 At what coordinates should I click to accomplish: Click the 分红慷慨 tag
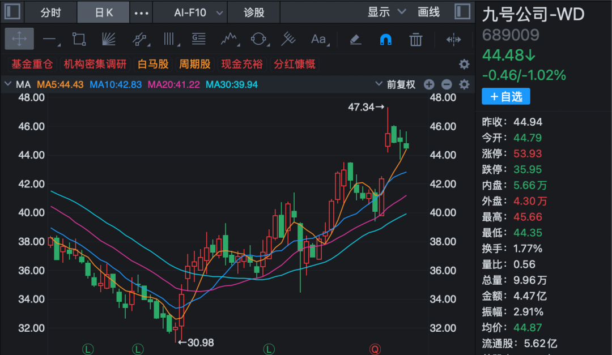click(x=295, y=64)
